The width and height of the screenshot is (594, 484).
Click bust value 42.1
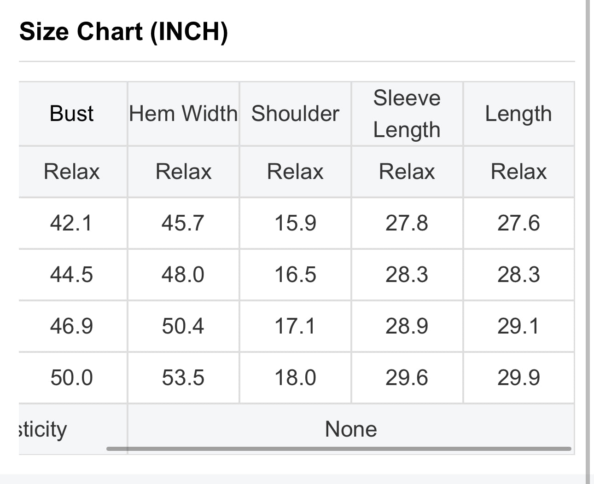71,223
